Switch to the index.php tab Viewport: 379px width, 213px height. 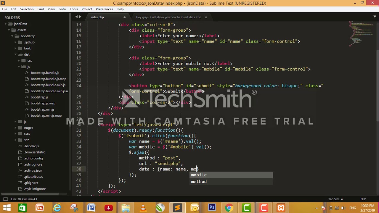pos(97,17)
